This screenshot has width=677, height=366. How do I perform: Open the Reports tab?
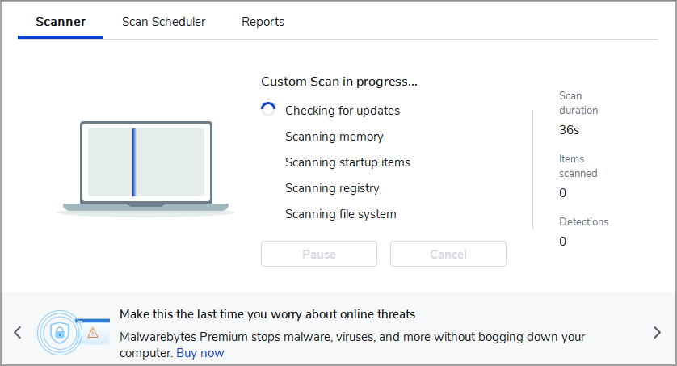pos(263,22)
